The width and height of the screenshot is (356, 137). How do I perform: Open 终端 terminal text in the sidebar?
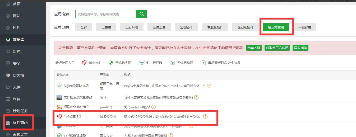16,99
